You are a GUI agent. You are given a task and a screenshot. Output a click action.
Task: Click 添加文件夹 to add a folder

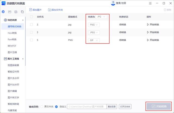tap(55, 10)
